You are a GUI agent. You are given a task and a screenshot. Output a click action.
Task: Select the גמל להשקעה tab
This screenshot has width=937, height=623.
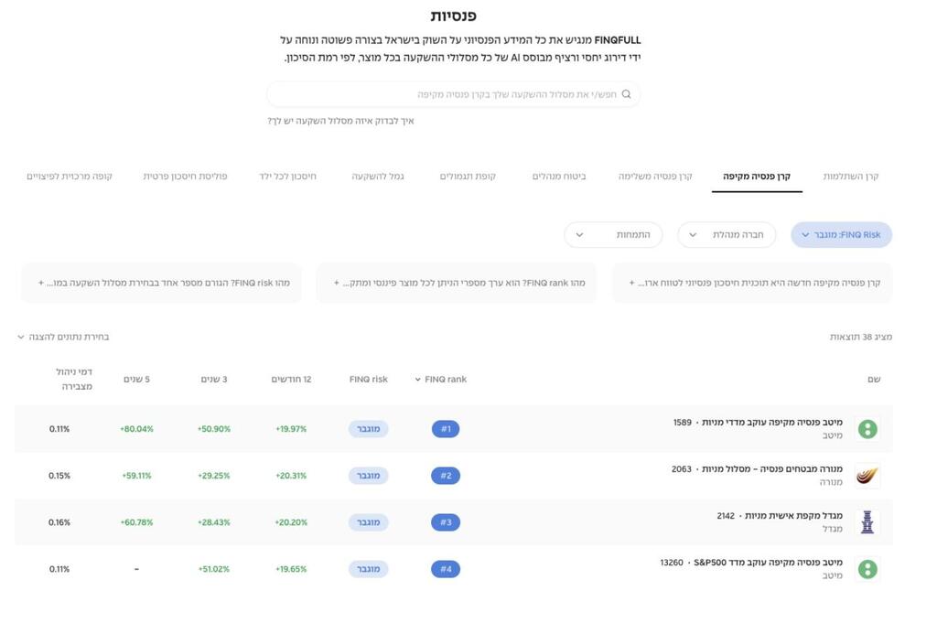click(x=378, y=177)
